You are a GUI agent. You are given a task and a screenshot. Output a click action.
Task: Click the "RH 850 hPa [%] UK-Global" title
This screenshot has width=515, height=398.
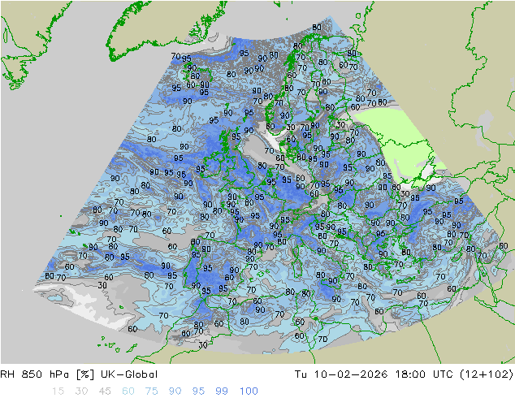tap(79, 374)
